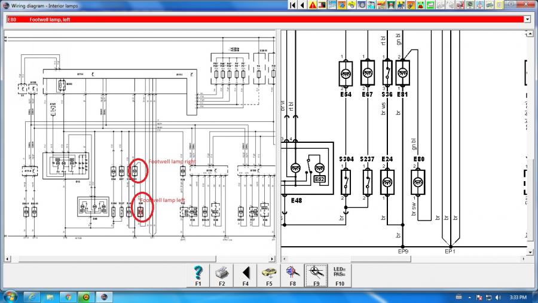Open the F10 LED/PAS abbreviations legend
Viewport: 538px width, 303px height.
coord(340,275)
